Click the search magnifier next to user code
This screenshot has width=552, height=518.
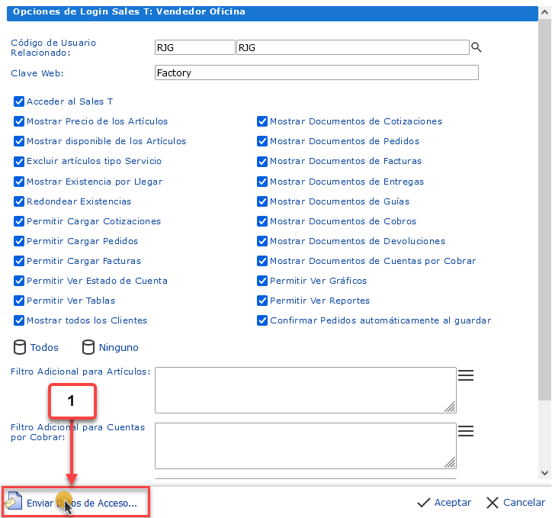(x=476, y=47)
